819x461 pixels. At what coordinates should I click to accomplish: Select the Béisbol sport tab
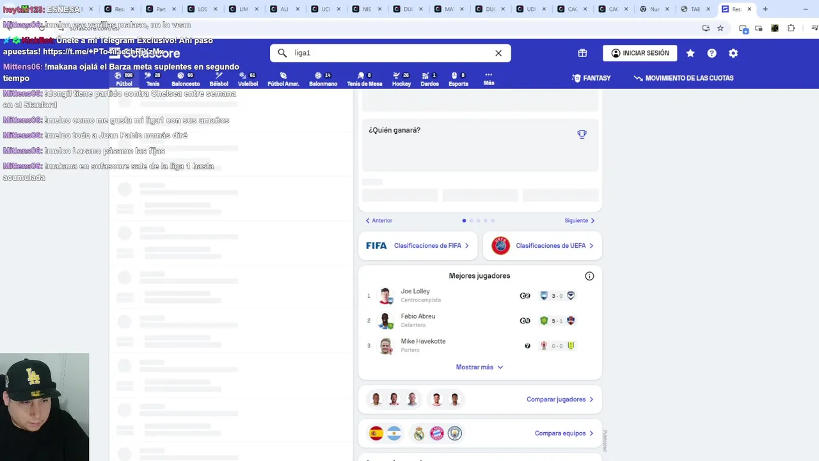pyautogui.click(x=219, y=79)
